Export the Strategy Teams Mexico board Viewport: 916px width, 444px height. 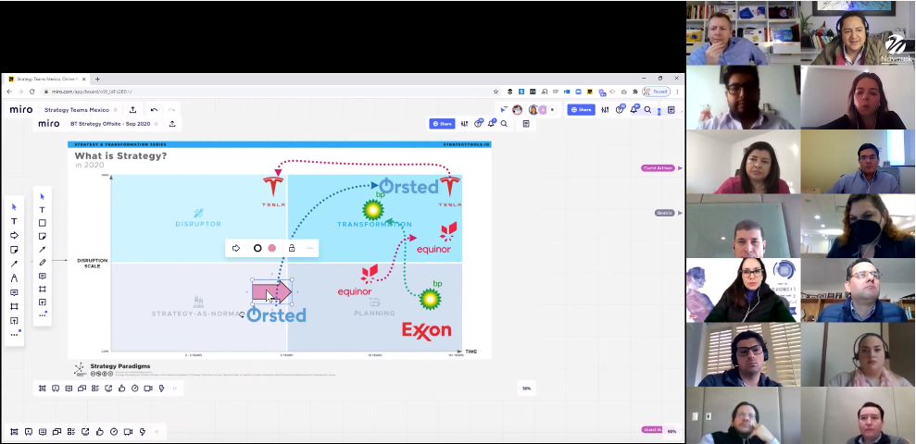pos(132,110)
